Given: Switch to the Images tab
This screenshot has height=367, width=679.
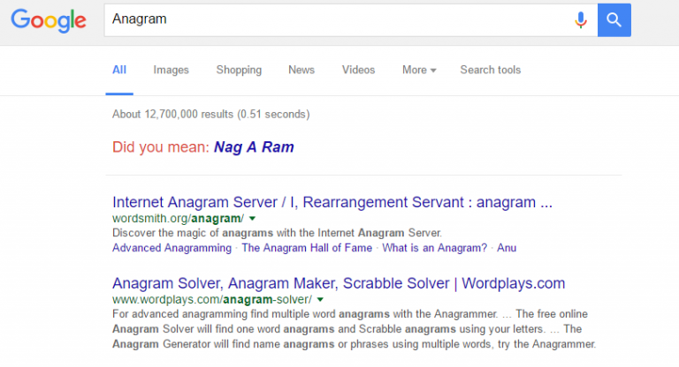Looking at the screenshot, I should point(171,70).
